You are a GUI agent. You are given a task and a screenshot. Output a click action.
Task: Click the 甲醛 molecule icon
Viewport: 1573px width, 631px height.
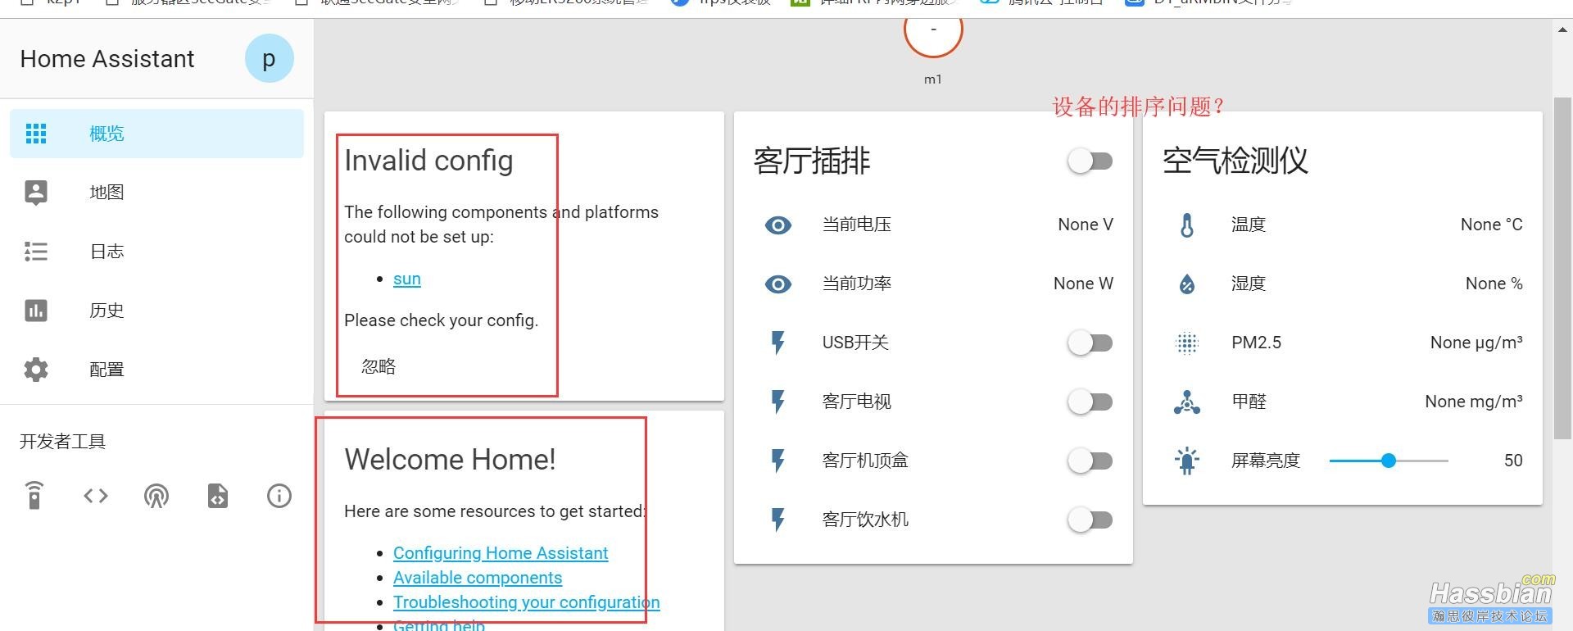(x=1187, y=402)
